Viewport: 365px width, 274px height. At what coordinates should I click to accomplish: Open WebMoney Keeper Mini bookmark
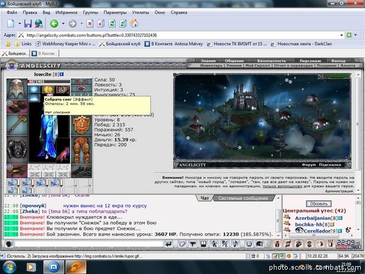pyautogui.click(x=66, y=44)
